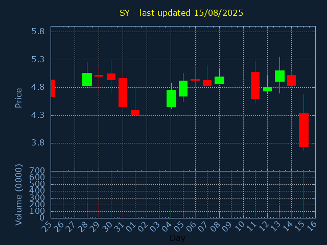Select day label 13 on the x-axis
Viewport: 327px width, 245px height.
pyautogui.click(x=275, y=227)
